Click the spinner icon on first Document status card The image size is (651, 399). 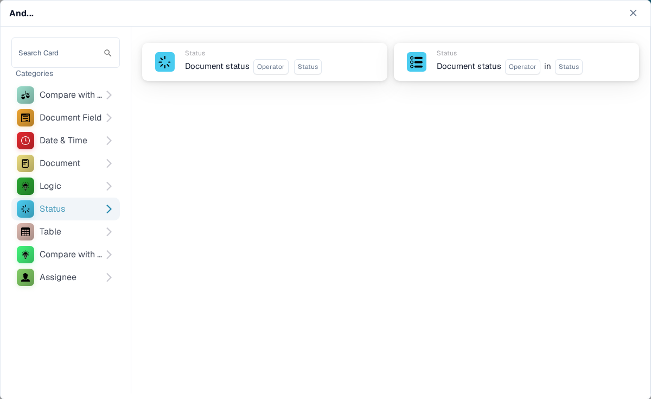pyautogui.click(x=165, y=62)
